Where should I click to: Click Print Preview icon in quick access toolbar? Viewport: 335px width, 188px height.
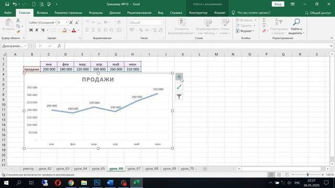click(x=41, y=4)
